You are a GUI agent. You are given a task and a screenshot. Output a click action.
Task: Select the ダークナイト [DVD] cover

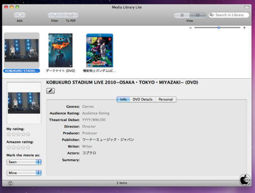click(x=60, y=50)
